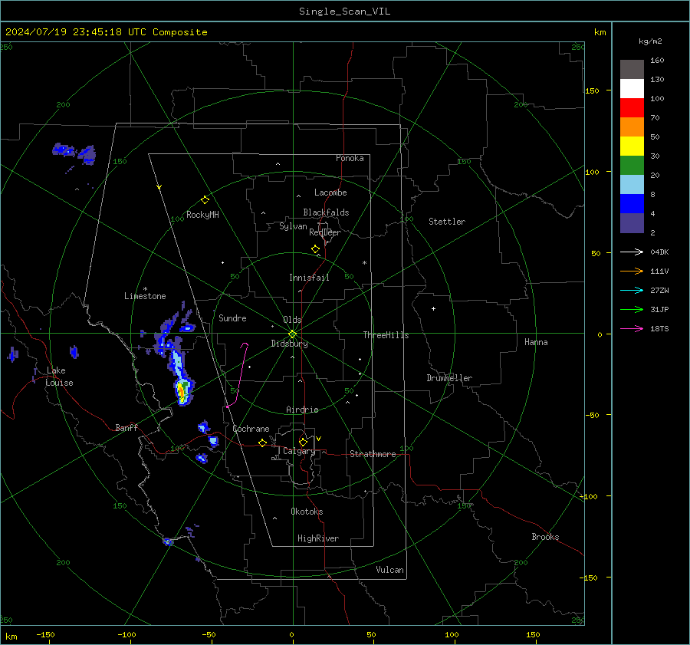Click the magenta 18TS track arrow
This screenshot has width=690, height=645.
(632, 328)
